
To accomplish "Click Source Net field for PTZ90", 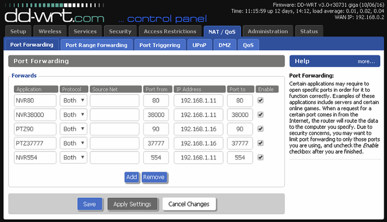I will click(x=114, y=129).
